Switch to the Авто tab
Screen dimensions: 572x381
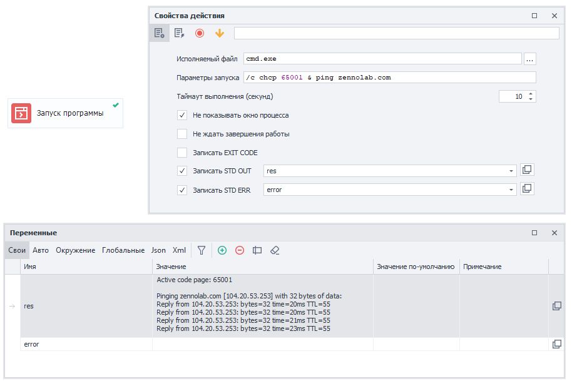coord(41,250)
